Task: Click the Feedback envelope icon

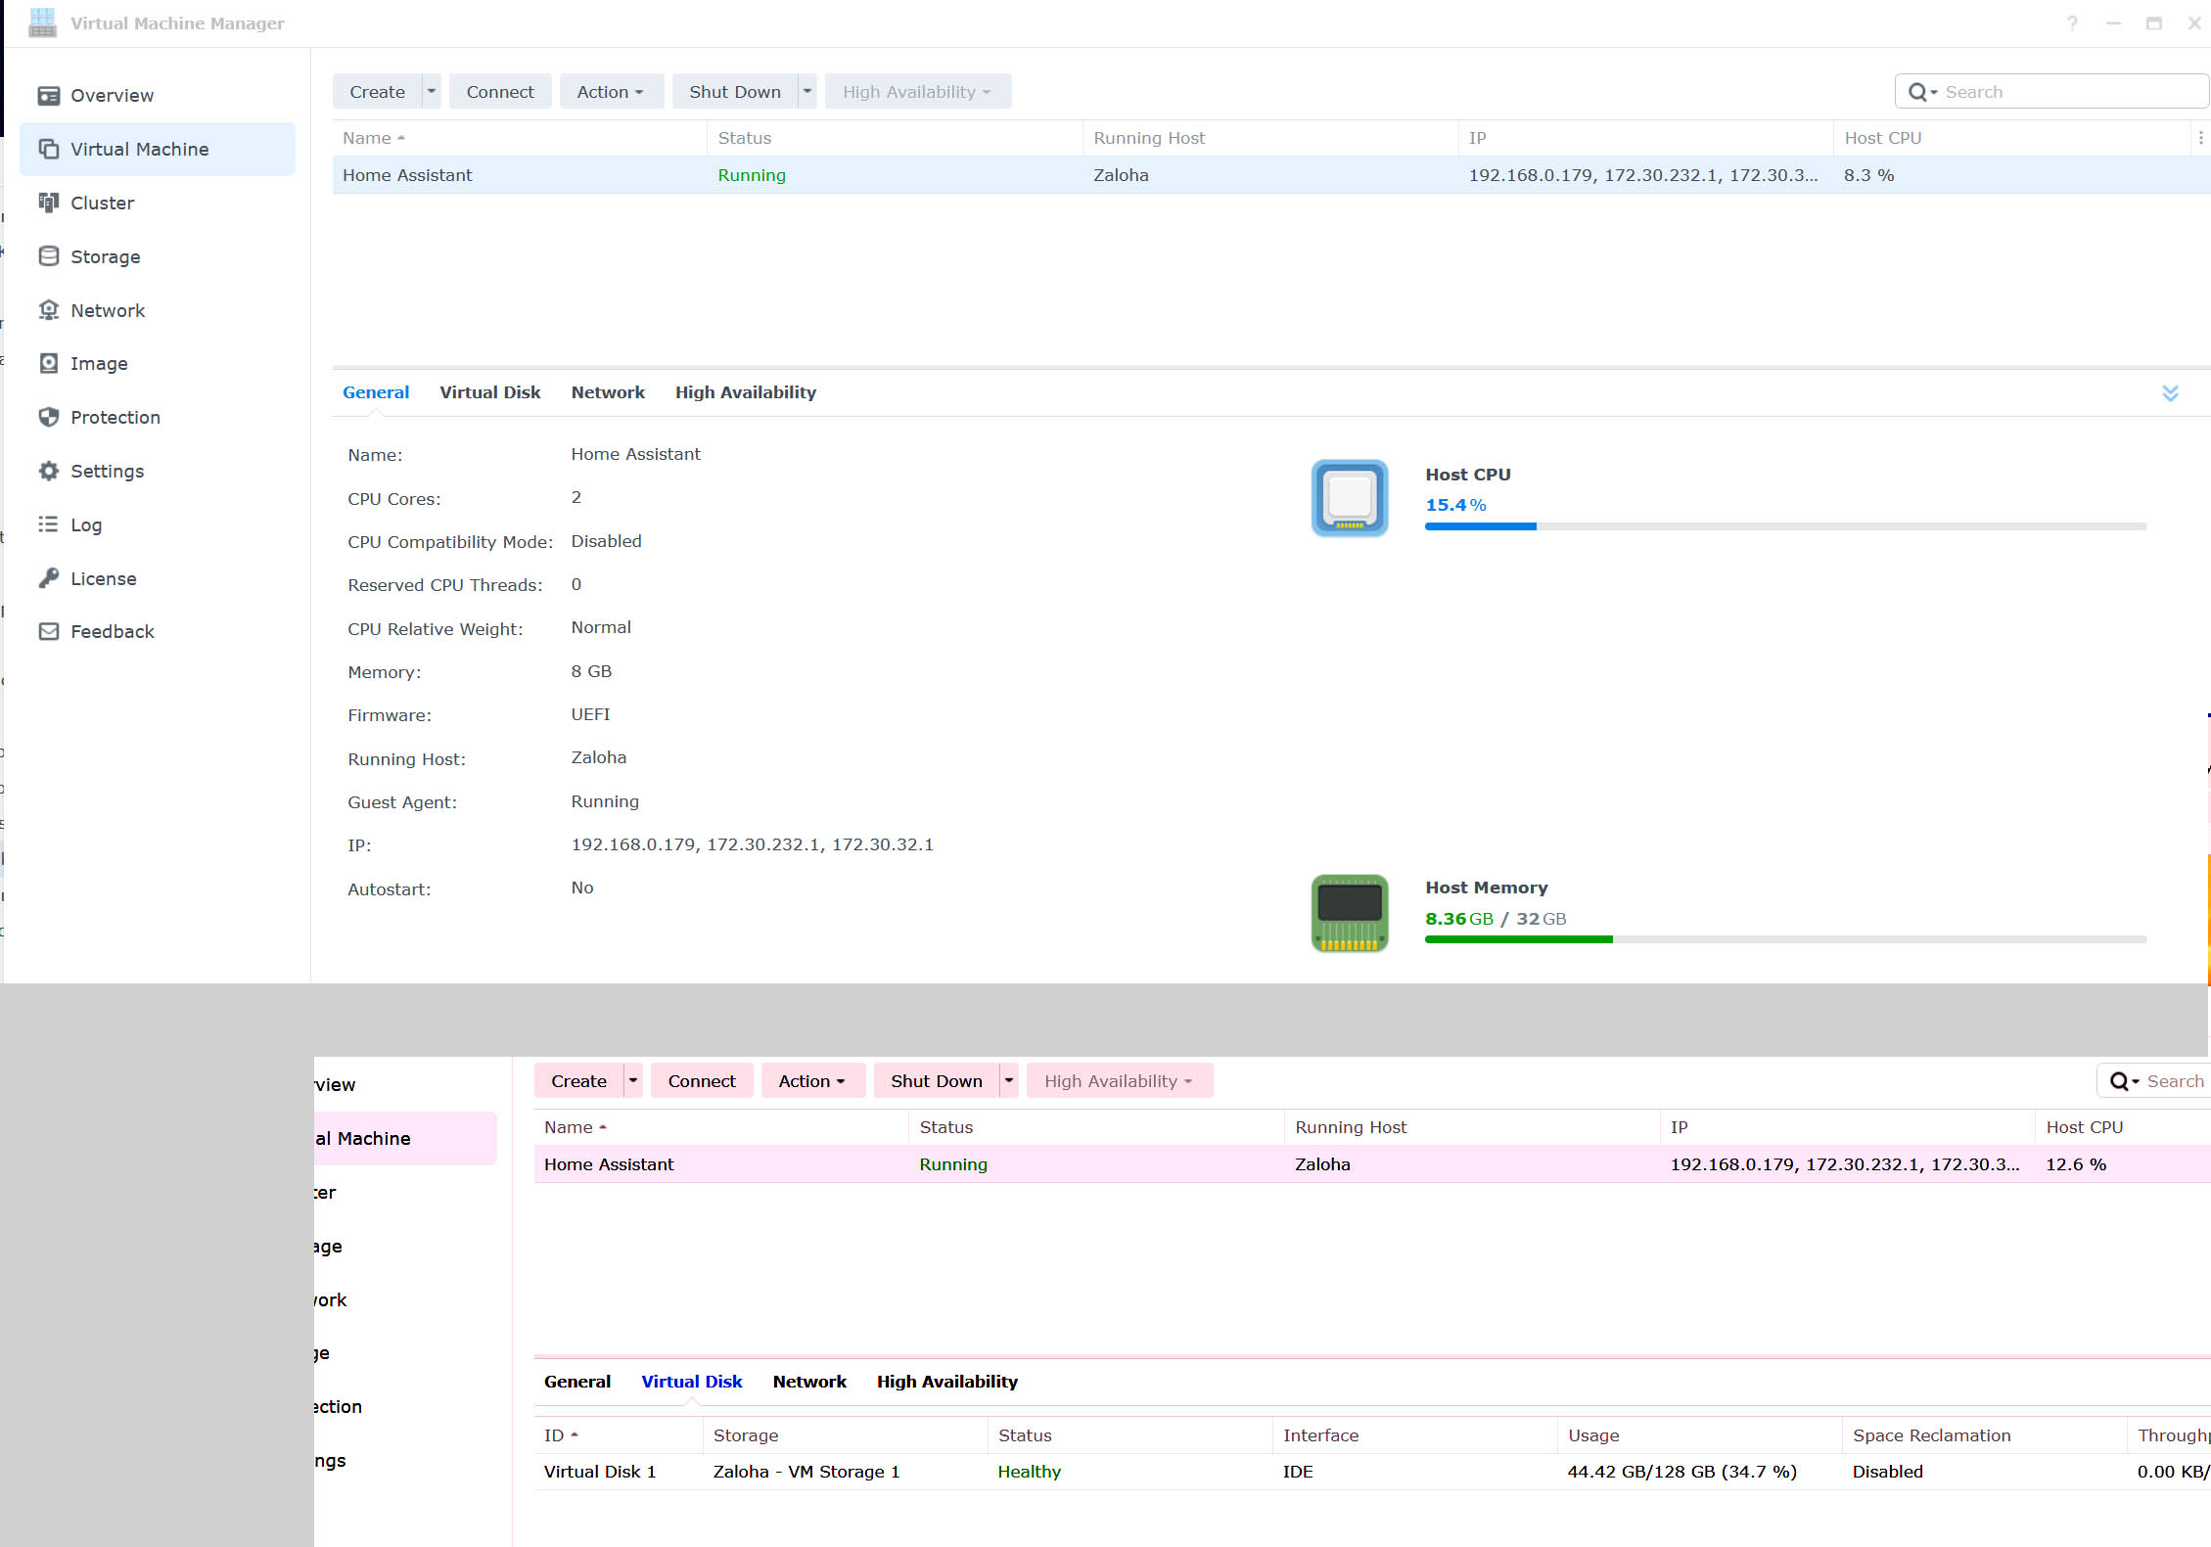Action: [48, 631]
